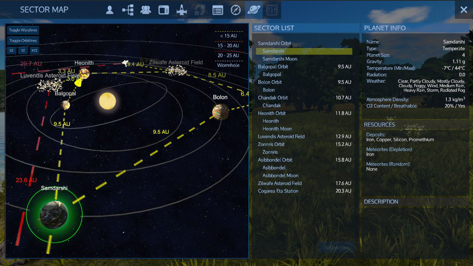Select Luvendis Asteroid Field in list
Image resolution: width=473 pixels, height=266 pixels.
tap(281, 136)
